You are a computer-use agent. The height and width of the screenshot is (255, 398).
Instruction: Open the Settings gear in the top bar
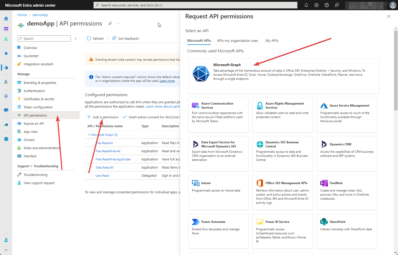click(316, 5)
